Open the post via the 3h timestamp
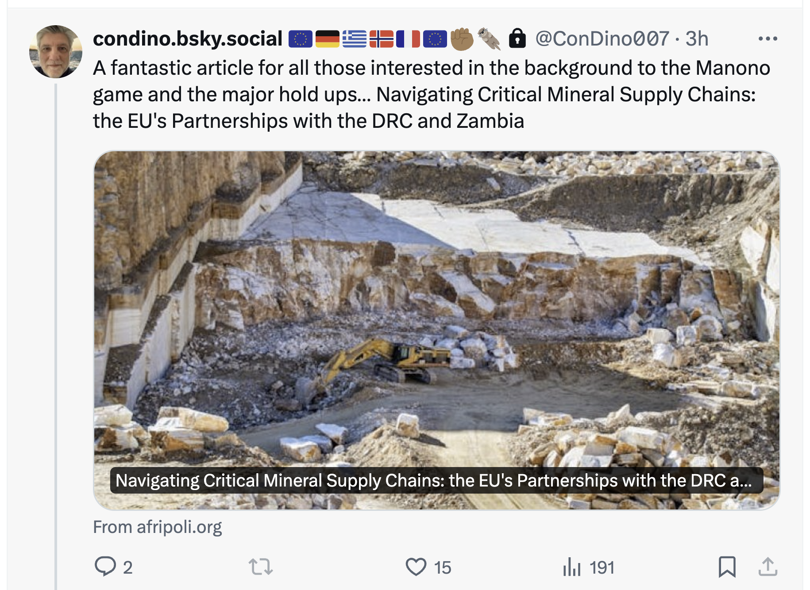 [697, 39]
